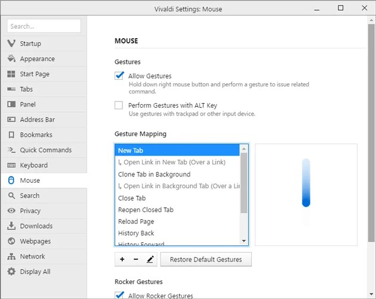Open Panel settings section

pyautogui.click(x=44, y=104)
